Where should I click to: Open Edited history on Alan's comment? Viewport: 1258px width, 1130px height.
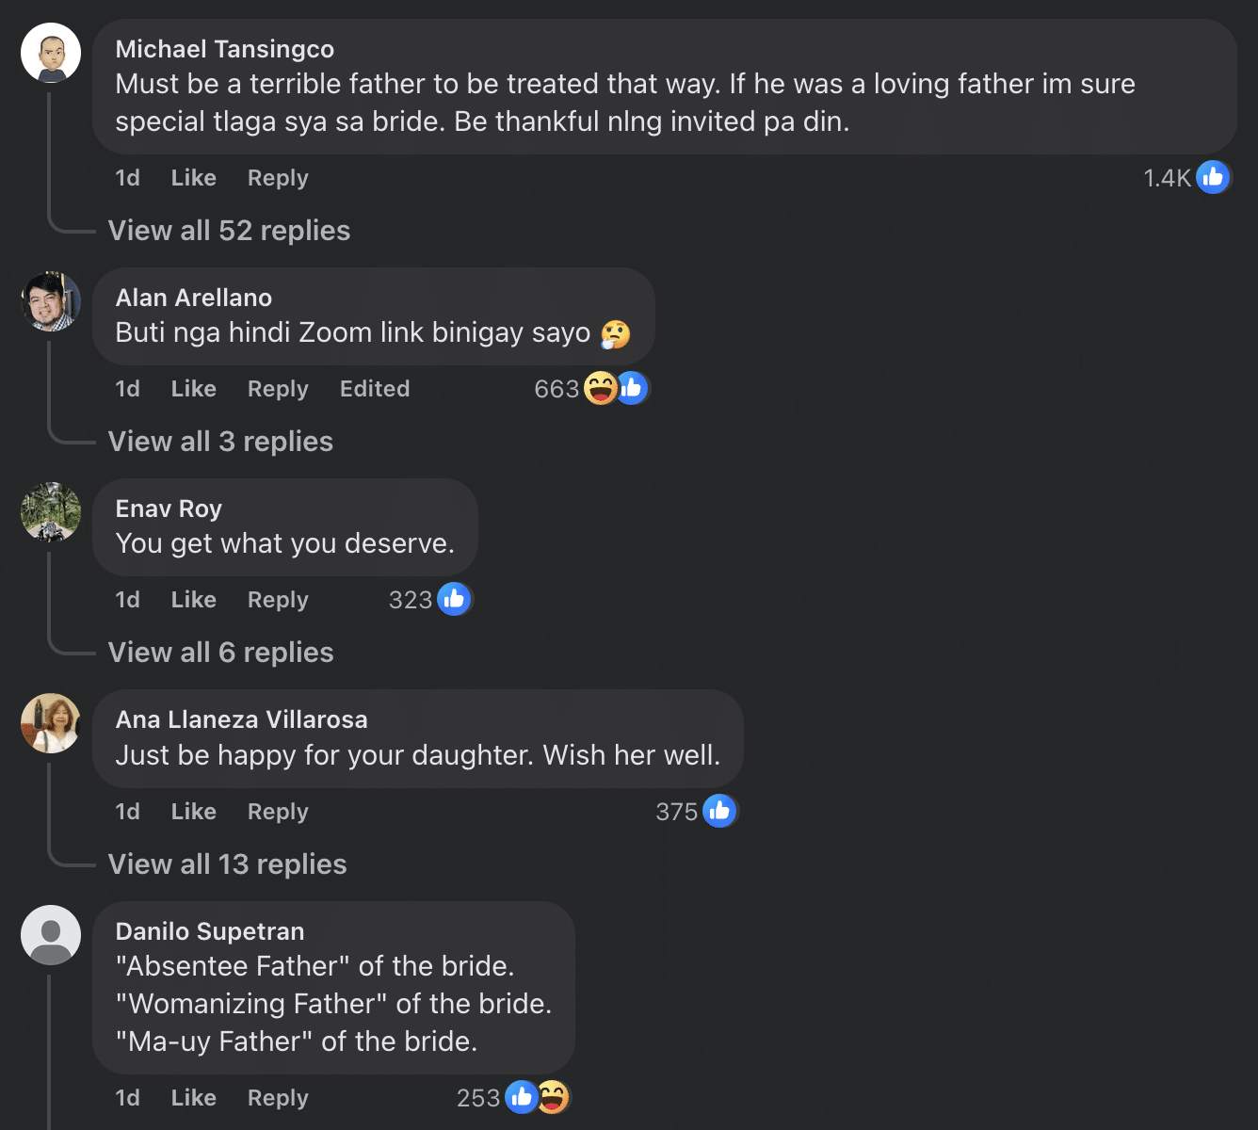(x=375, y=389)
